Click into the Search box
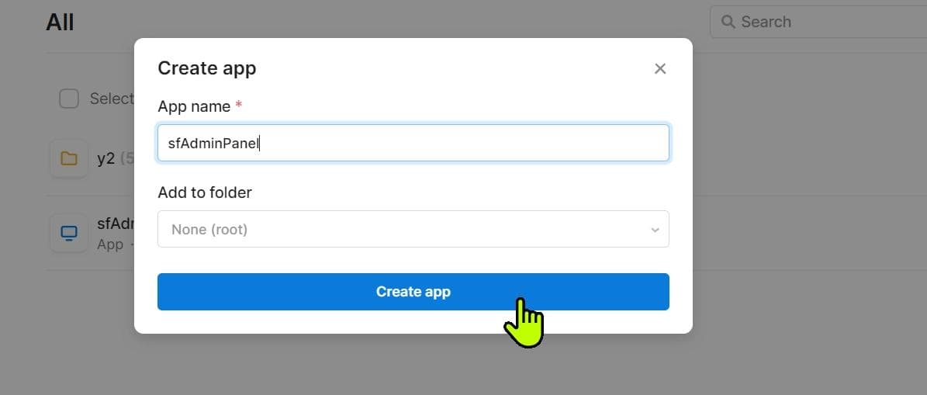This screenshot has height=395, width=927. 818,22
